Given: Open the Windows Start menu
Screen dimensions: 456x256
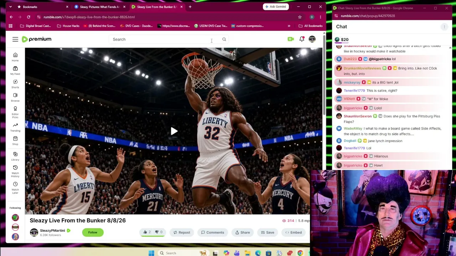Looking at the screenshot, I should (x=151, y=253).
